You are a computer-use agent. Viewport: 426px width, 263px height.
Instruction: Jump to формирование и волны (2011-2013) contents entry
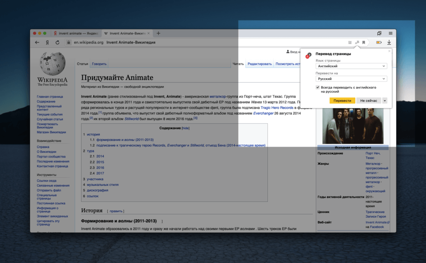pos(125,140)
